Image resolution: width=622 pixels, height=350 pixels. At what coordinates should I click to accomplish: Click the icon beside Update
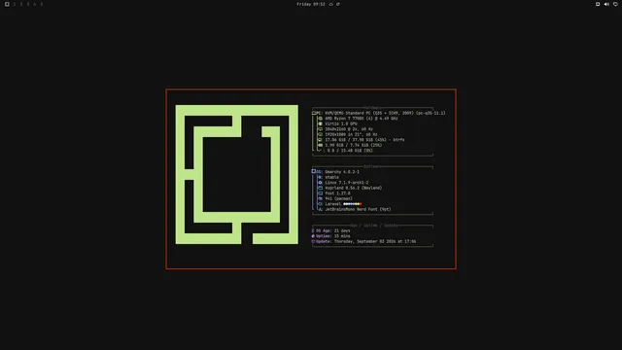[313, 241]
